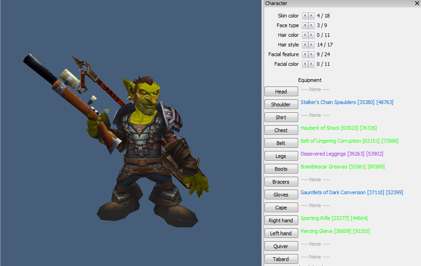Set the Right hand weapon

(281, 220)
